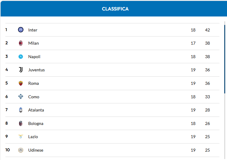Click the Napoli club crest icon
This screenshot has width=227, height=160.
(21, 57)
